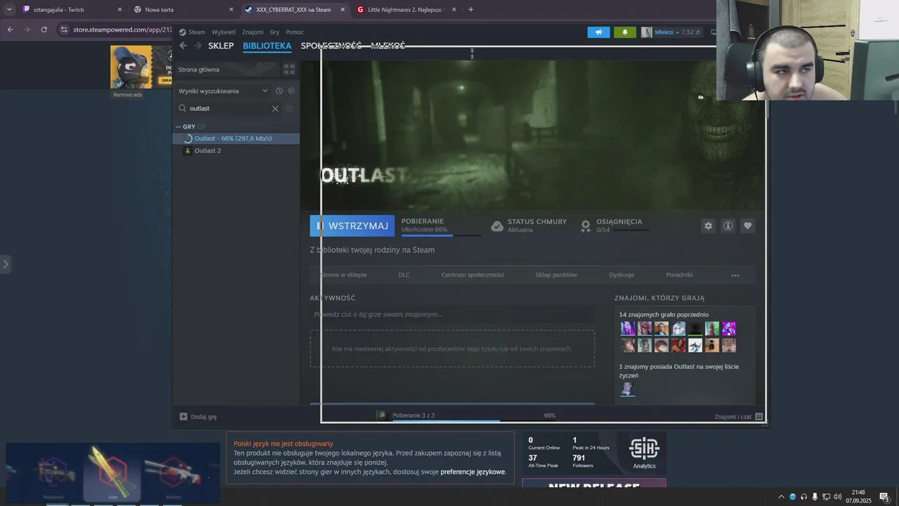Open the Gry menu
This screenshot has width=899, height=506.
[x=275, y=32]
